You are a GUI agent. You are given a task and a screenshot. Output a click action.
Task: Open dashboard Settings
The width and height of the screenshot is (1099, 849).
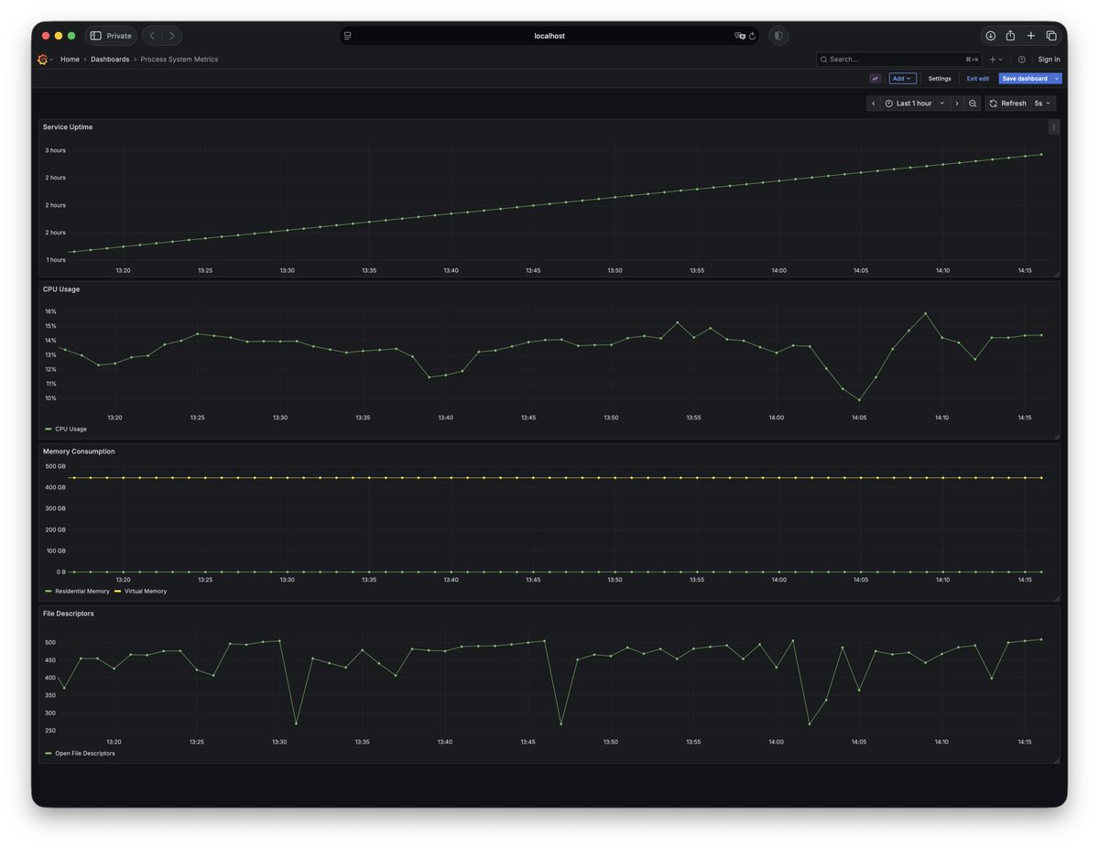[940, 79]
